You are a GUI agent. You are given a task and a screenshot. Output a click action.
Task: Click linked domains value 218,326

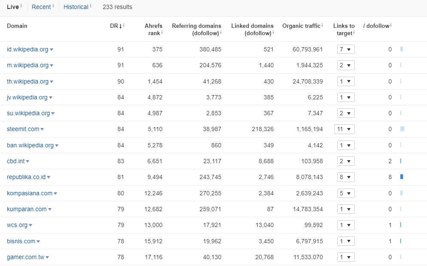tap(263, 129)
